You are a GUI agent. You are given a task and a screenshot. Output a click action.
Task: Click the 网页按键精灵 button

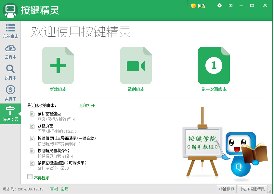[x=253, y=189]
